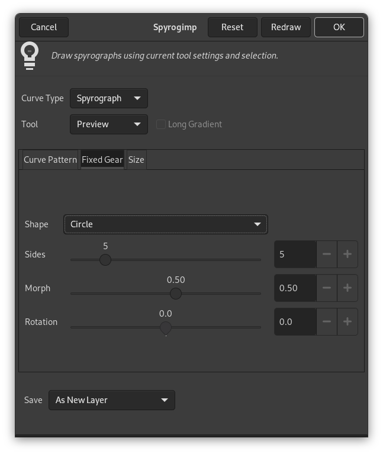
Task: Toggle the Long Gradient checkbox
Action: 161,124
